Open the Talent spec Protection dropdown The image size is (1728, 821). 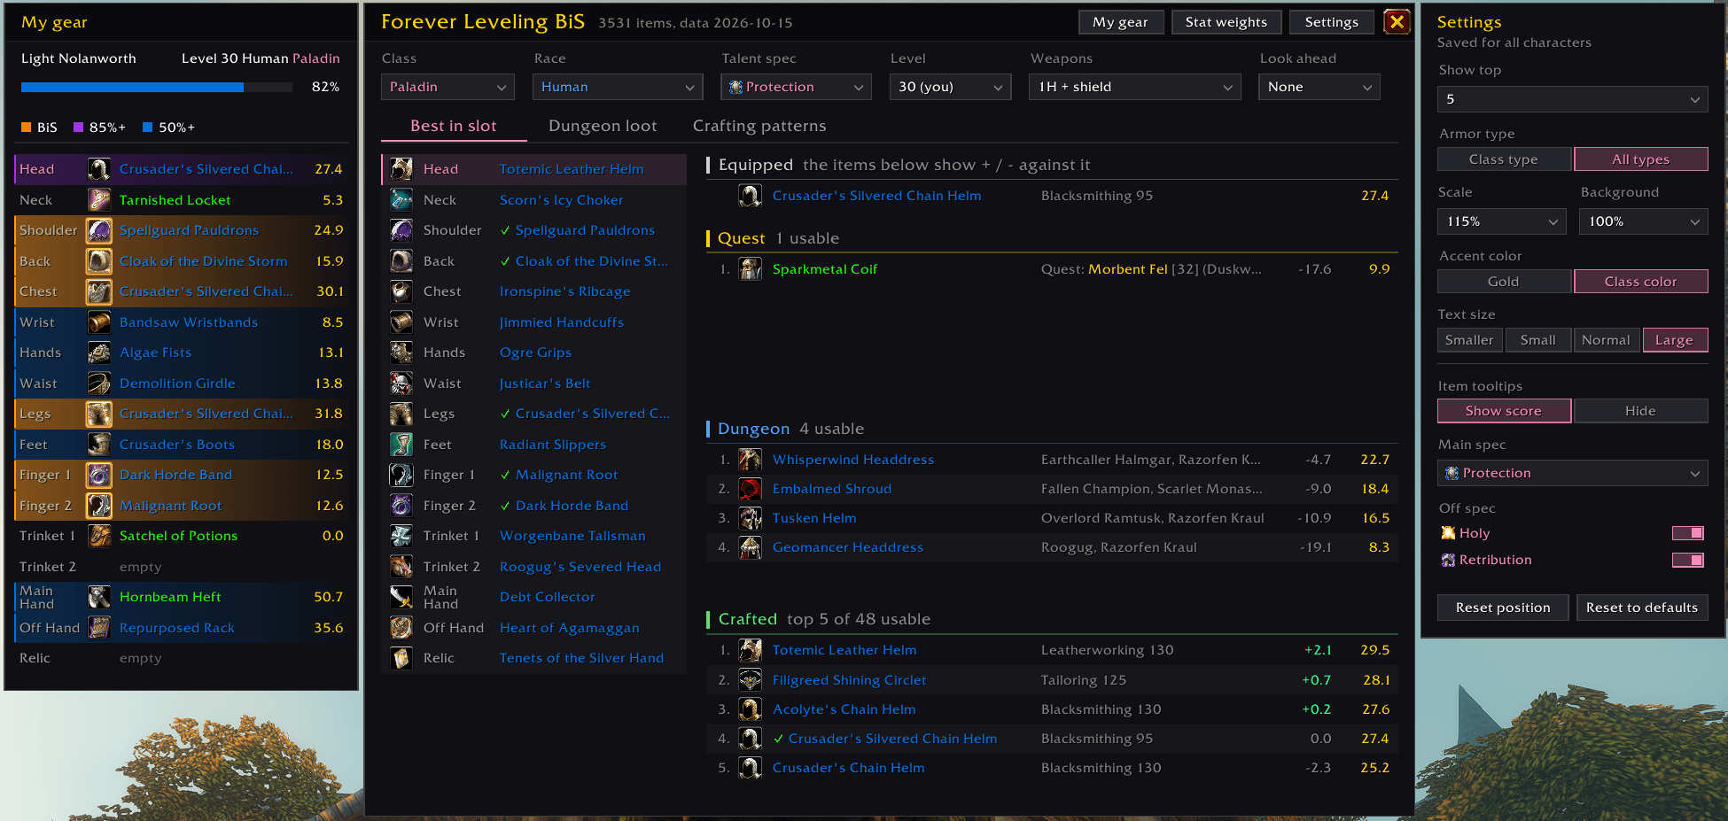(x=797, y=87)
